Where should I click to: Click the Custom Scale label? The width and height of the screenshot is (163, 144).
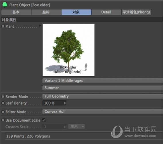(x=17, y=127)
